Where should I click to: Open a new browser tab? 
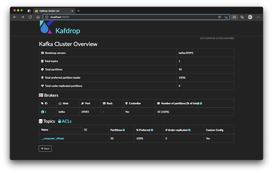(x=78, y=11)
